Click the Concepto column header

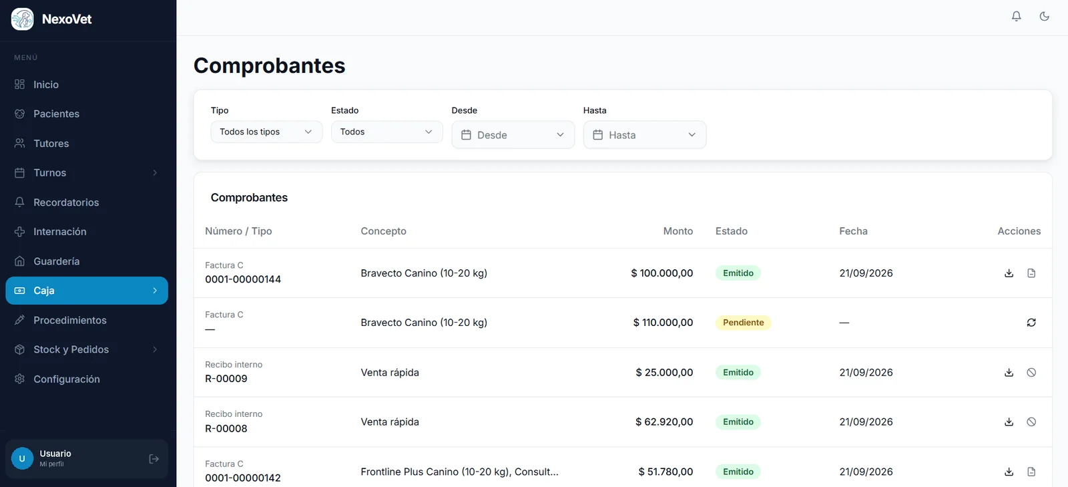383,231
